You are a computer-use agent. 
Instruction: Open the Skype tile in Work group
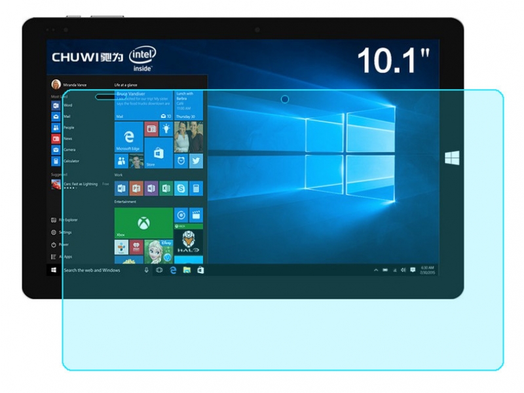pyautogui.click(x=181, y=189)
